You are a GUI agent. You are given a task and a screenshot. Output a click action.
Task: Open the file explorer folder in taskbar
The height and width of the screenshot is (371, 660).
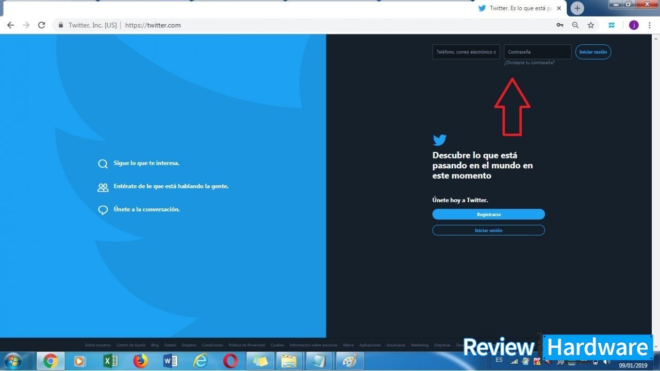coord(290,361)
